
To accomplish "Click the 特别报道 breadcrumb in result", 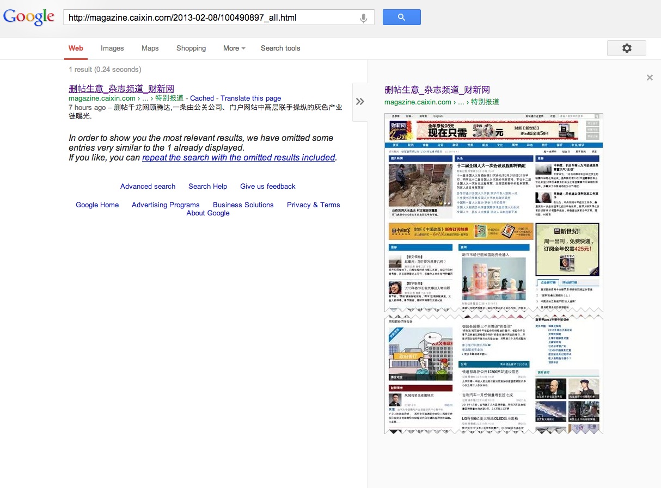I will (x=169, y=98).
